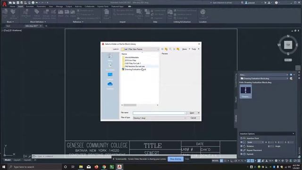The image size is (302, 170).
Task: Click the settings gear icon in status bar
Action: pyautogui.click(x=276, y=161)
